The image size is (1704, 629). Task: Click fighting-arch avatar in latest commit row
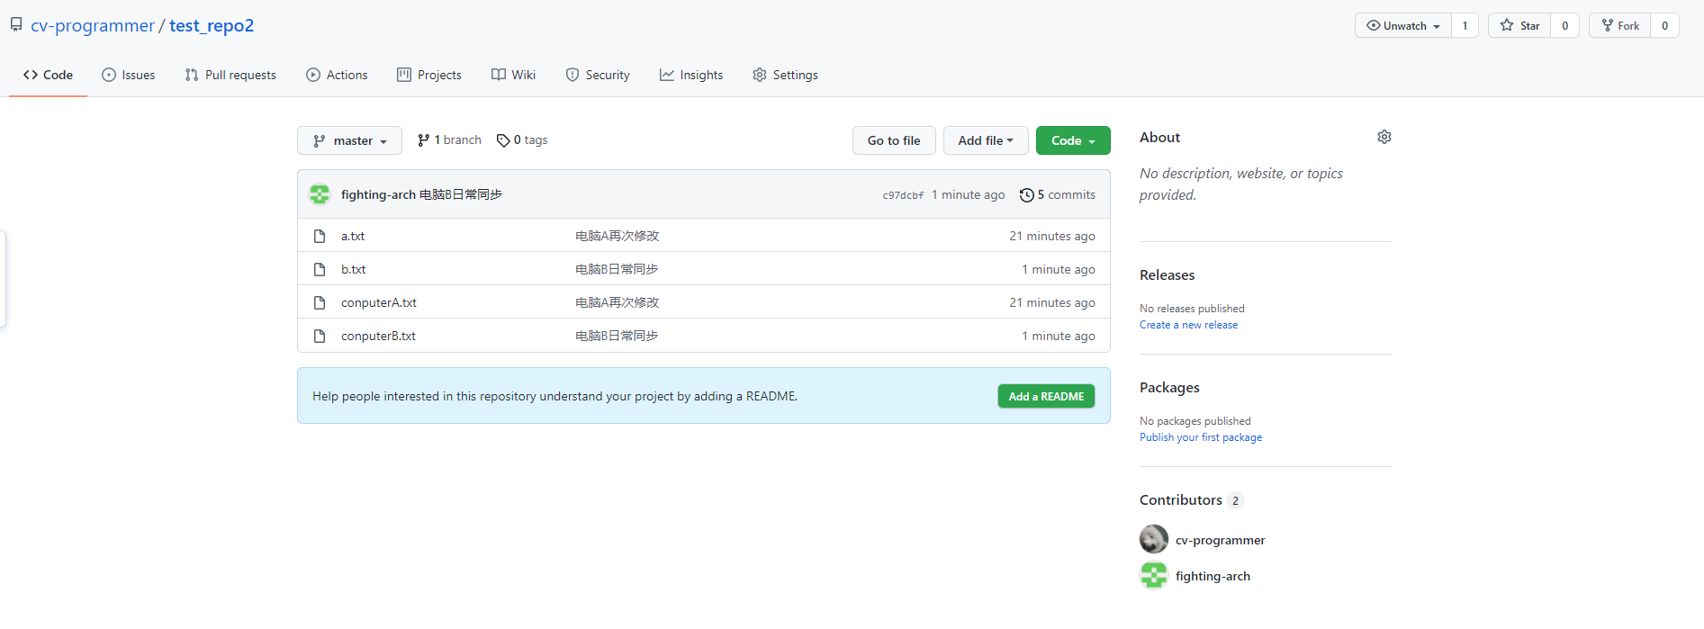tap(320, 194)
